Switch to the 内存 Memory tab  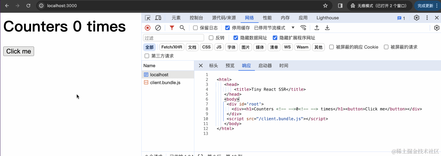pos(285,18)
